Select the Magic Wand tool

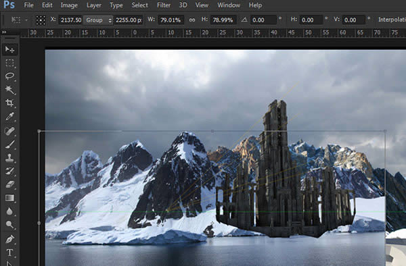pyautogui.click(x=10, y=90)
